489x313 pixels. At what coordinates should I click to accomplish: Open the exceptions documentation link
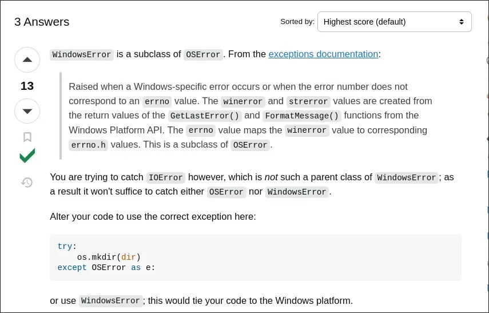[x=323, y=54]
